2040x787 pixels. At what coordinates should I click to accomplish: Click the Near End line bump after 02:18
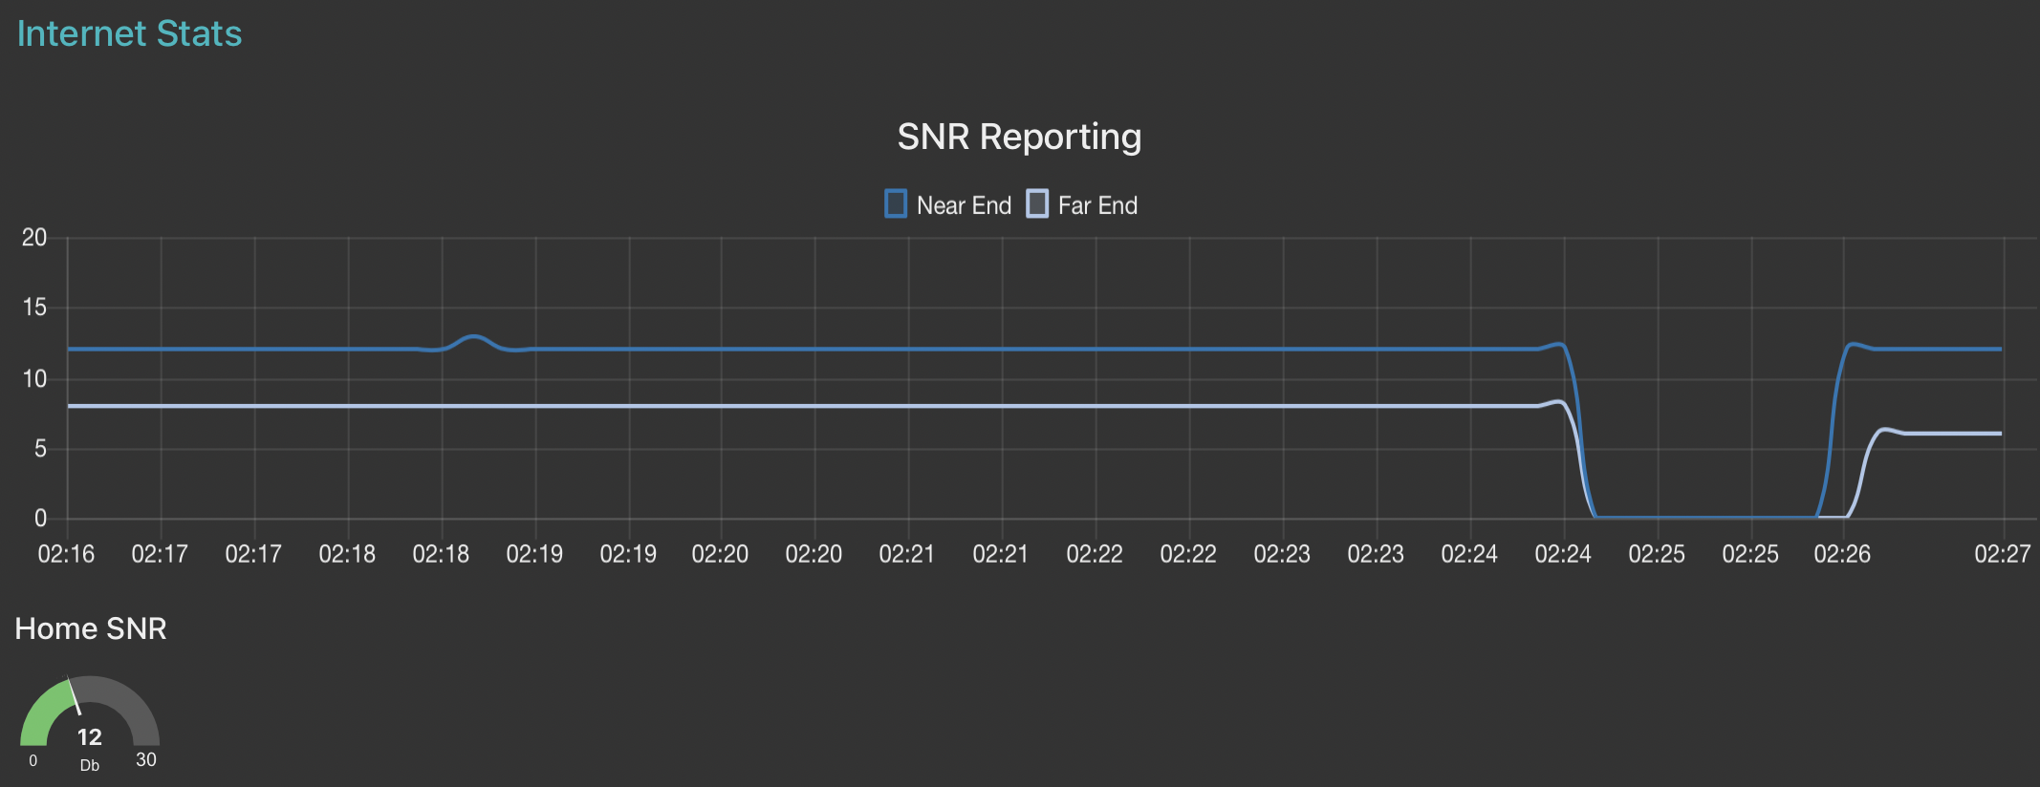(x=474, y=337)
